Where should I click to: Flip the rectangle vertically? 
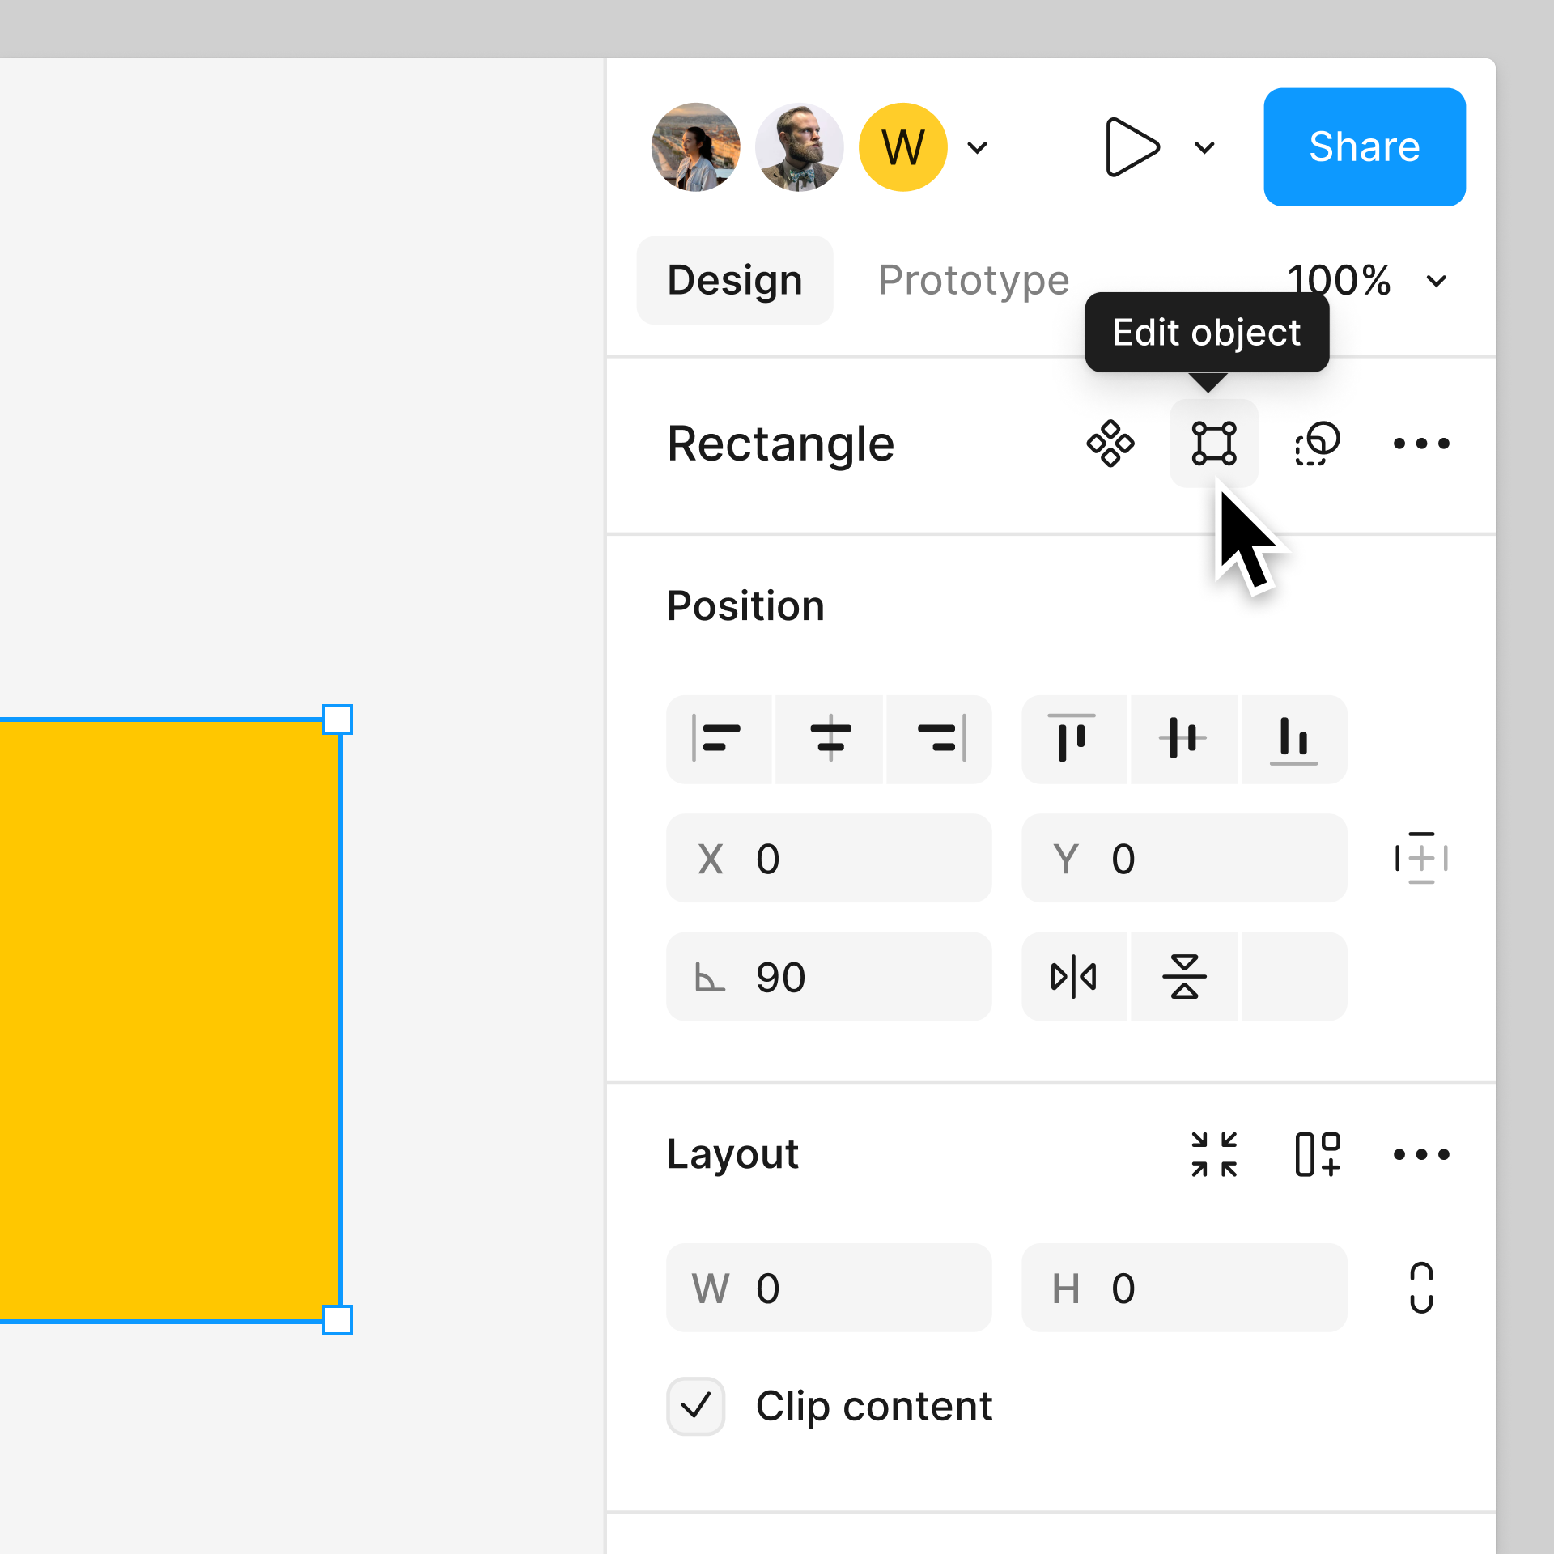1183,977
